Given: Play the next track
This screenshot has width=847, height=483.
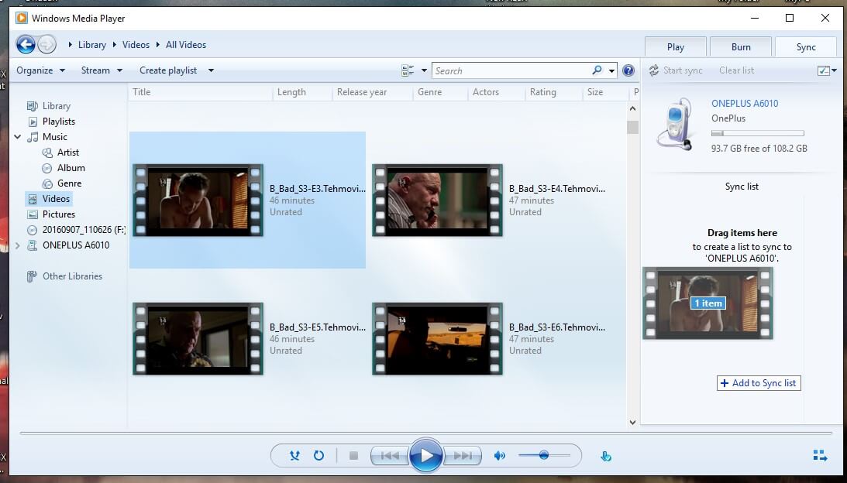Looking at the screenshot, I should click(x=463, y=455).
